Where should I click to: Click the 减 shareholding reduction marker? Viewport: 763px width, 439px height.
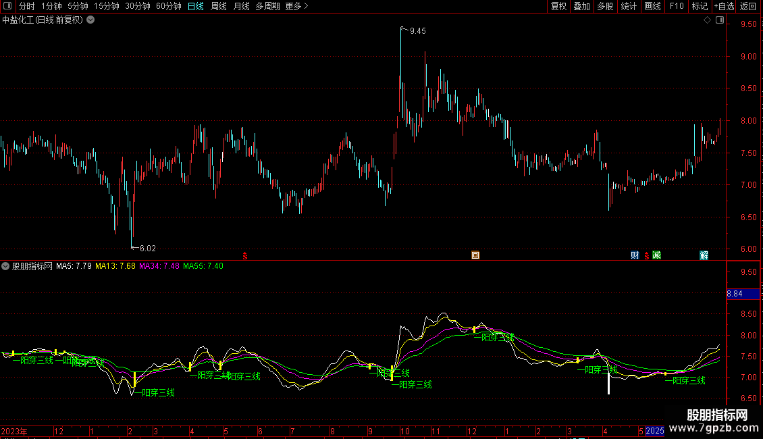point(656,255)
